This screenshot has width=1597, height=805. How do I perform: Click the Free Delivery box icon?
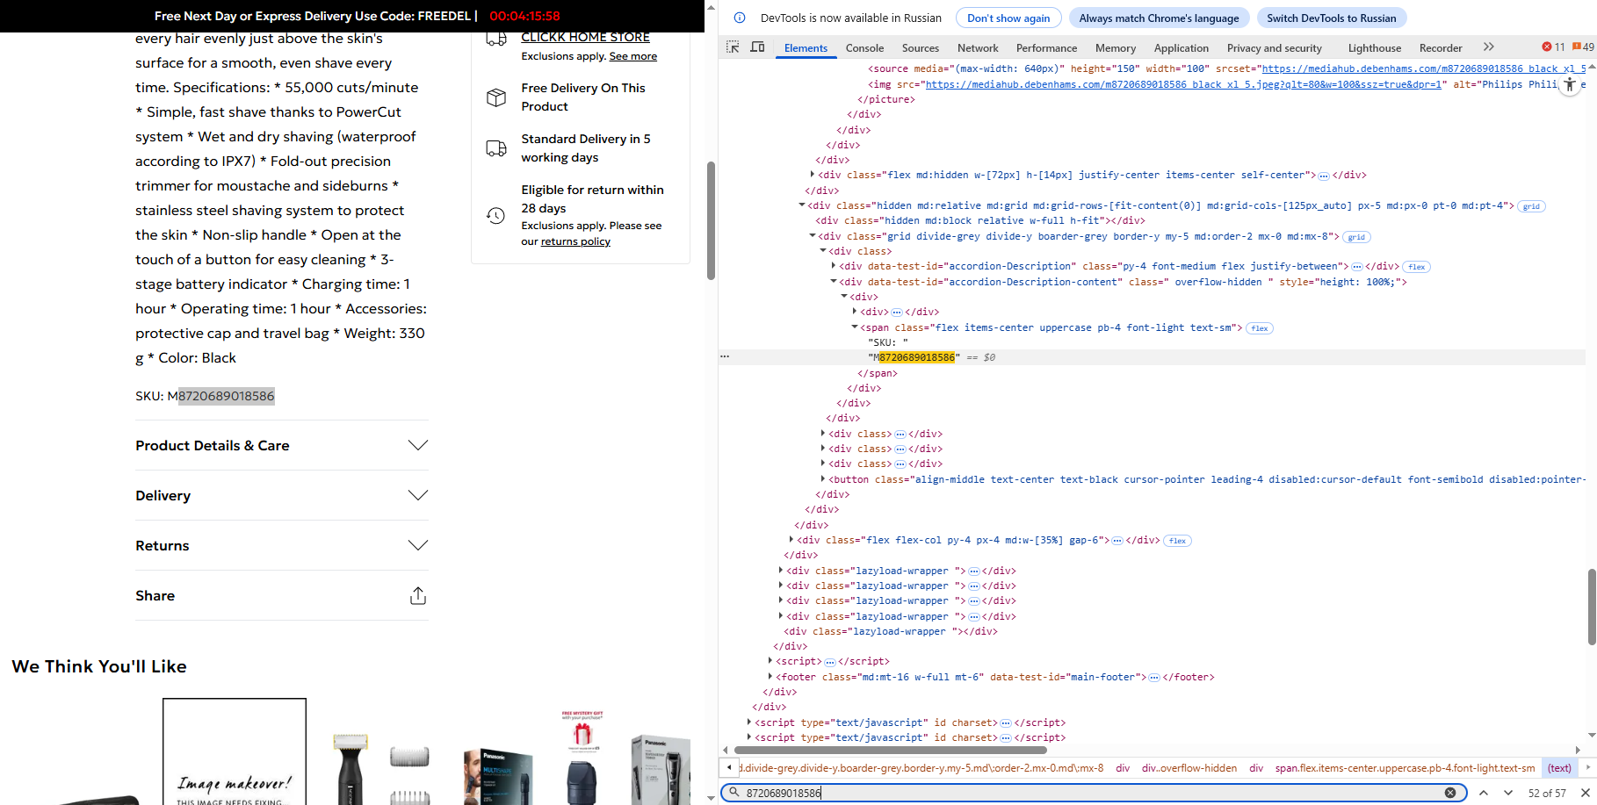coord(496,97)
